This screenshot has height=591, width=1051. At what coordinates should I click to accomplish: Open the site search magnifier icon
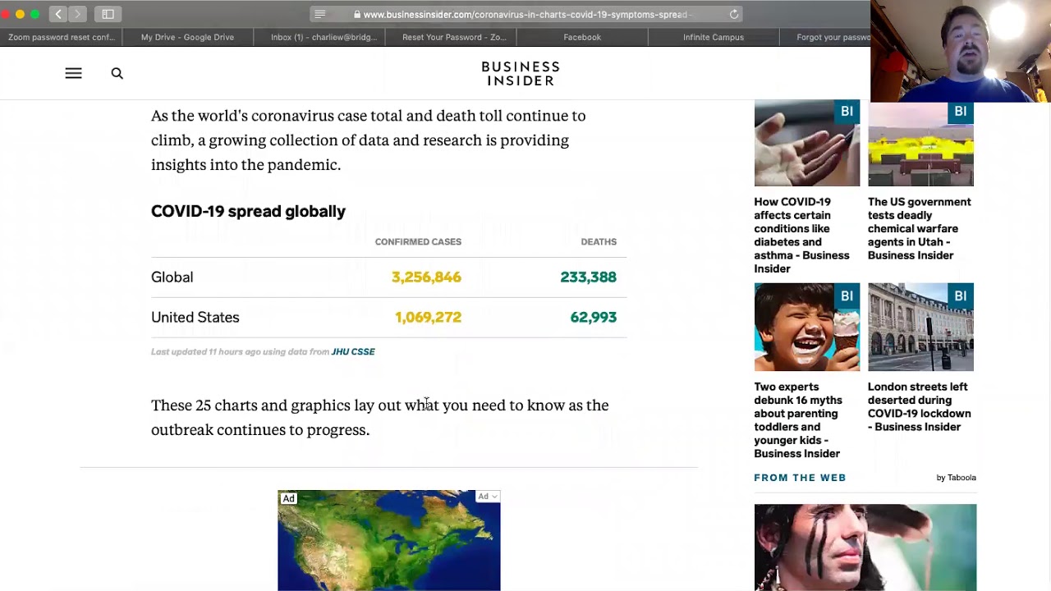(x=117, y=74)
